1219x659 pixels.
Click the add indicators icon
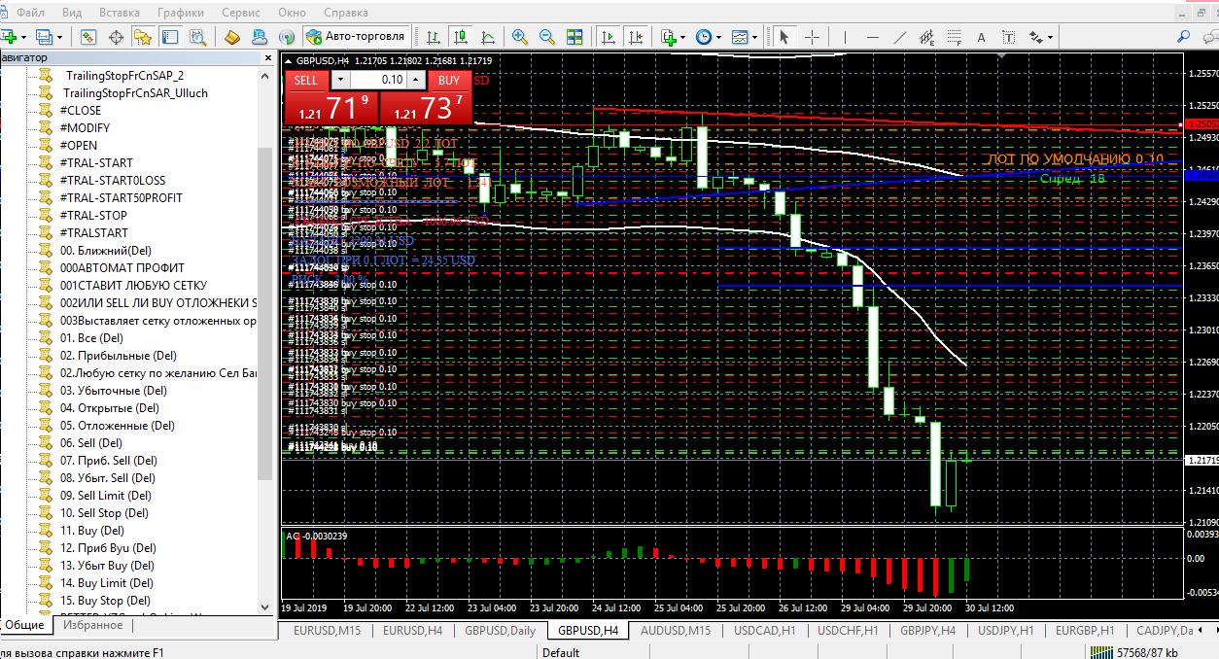(x=670, y=37)
